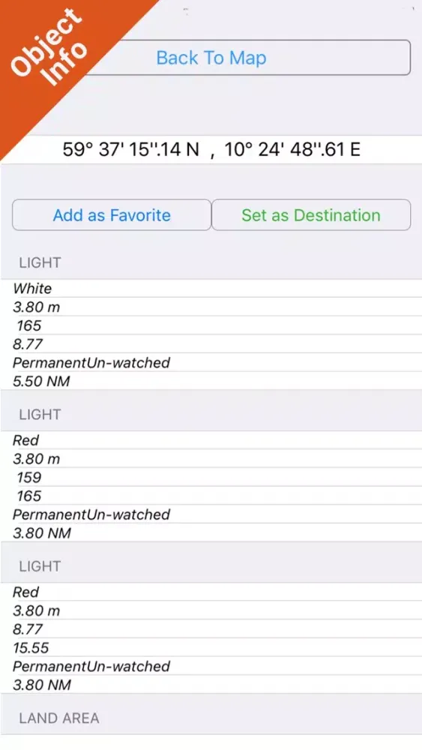Add location as Favorite
The height and width of the screenshot is (750, 422).
112,215
